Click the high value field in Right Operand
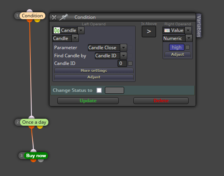 (x=177, y=47)
